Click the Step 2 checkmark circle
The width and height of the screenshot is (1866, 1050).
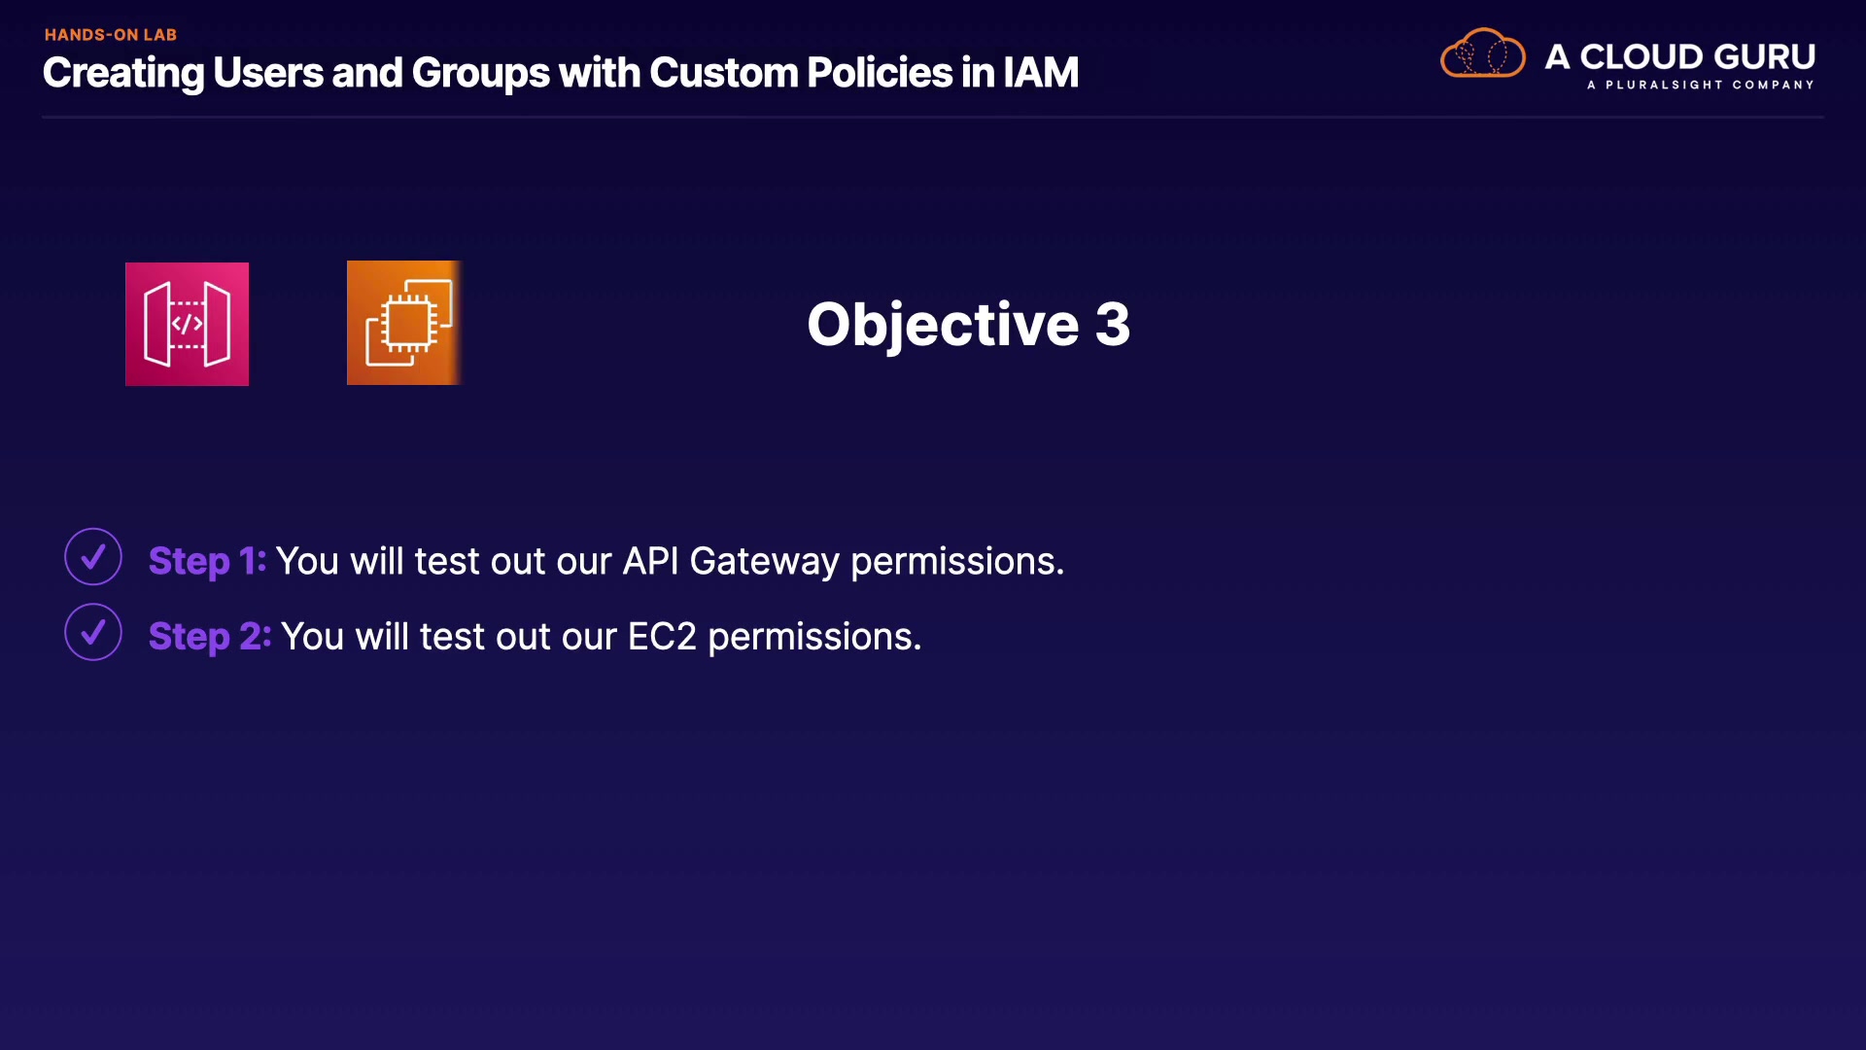93,633
